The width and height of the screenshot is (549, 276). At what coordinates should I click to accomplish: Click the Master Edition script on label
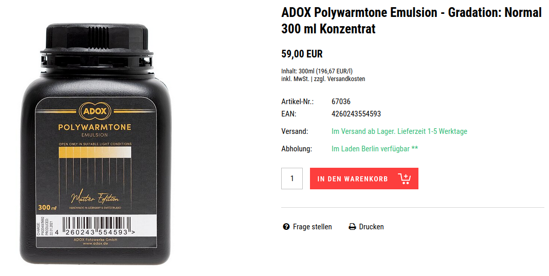(x=95, y=198)
